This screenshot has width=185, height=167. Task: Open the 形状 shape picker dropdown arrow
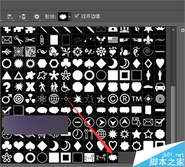(70, 17)
